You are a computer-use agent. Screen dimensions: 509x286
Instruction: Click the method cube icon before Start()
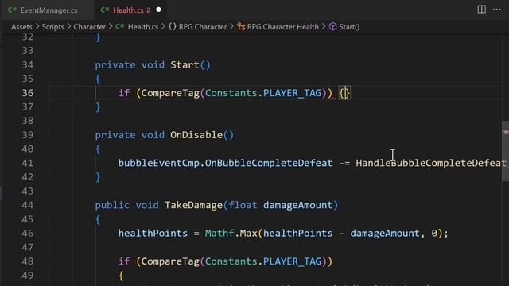(332, 26)
